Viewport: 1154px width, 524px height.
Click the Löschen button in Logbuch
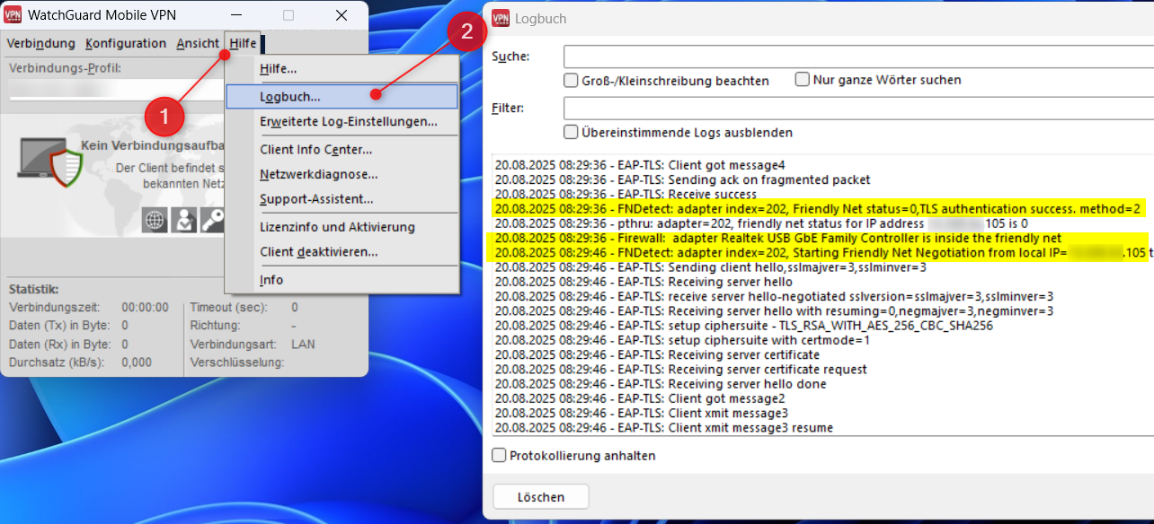pyautogui.click(x=541, y=496)
